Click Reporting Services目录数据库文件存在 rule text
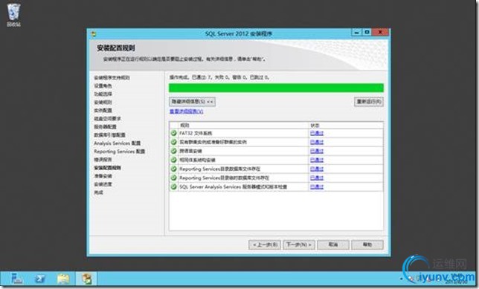 pos(219,169)
